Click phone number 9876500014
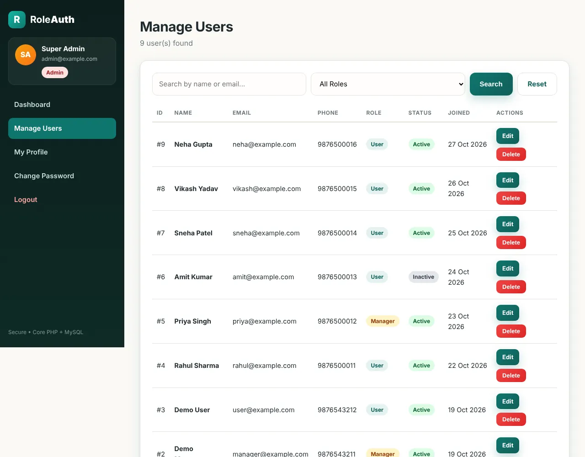This screenshot has height=457, width=585. pos(337,233)
